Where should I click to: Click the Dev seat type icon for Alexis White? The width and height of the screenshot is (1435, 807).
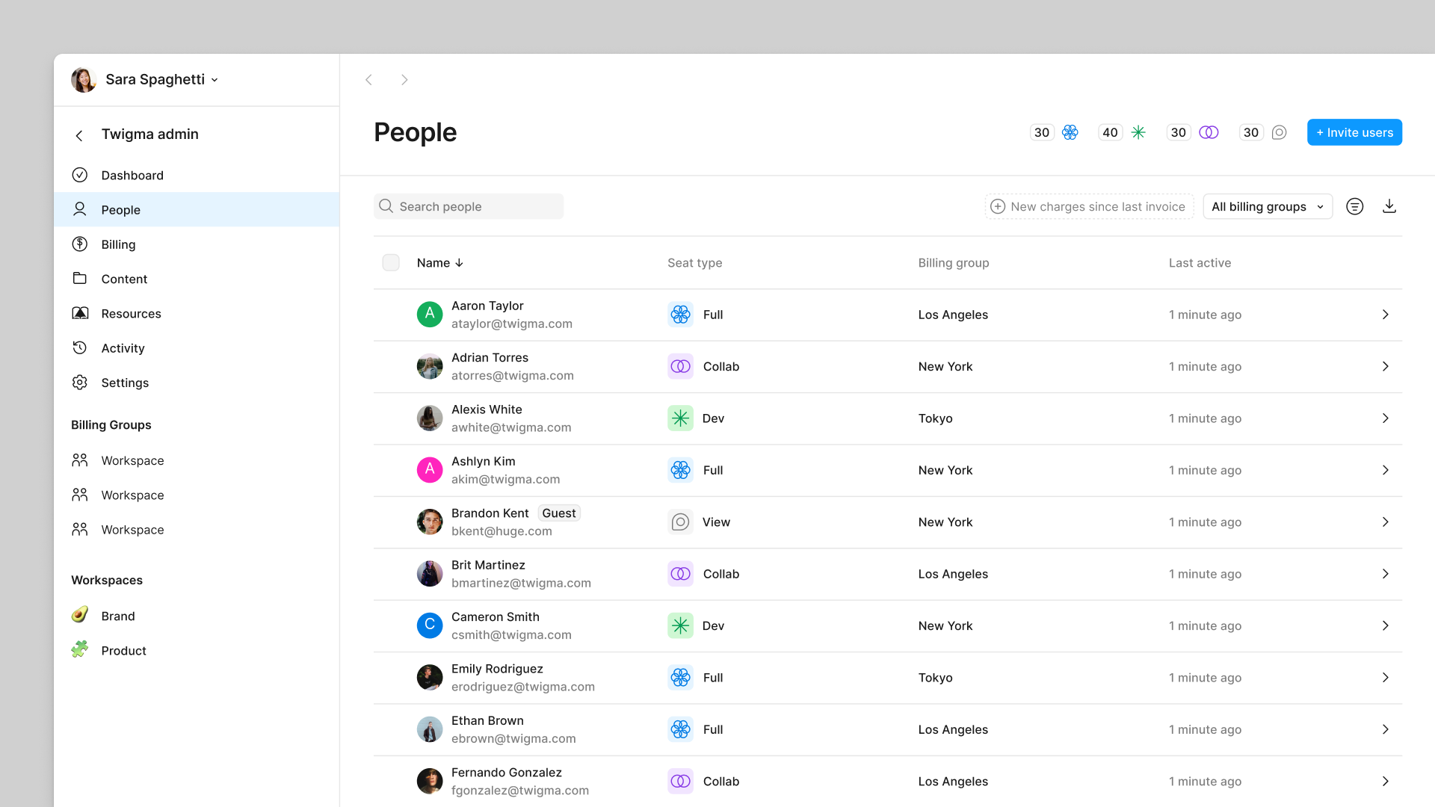click(x=680, y=418)
